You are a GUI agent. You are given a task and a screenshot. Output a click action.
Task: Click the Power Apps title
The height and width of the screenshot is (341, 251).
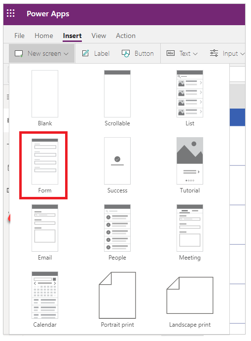click(48, 14)
